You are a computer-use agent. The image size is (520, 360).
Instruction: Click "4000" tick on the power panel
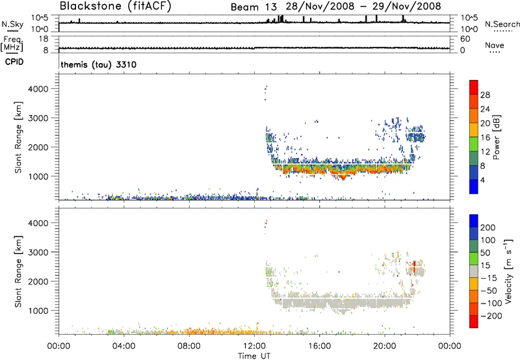click(38, 89)
